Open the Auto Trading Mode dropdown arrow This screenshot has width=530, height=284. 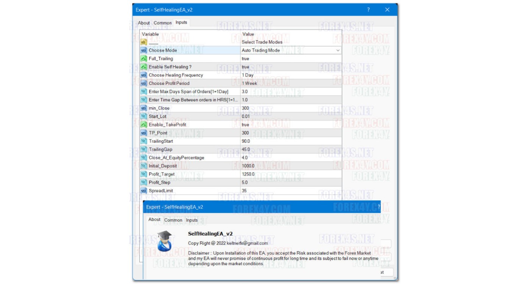pos(338,50)
